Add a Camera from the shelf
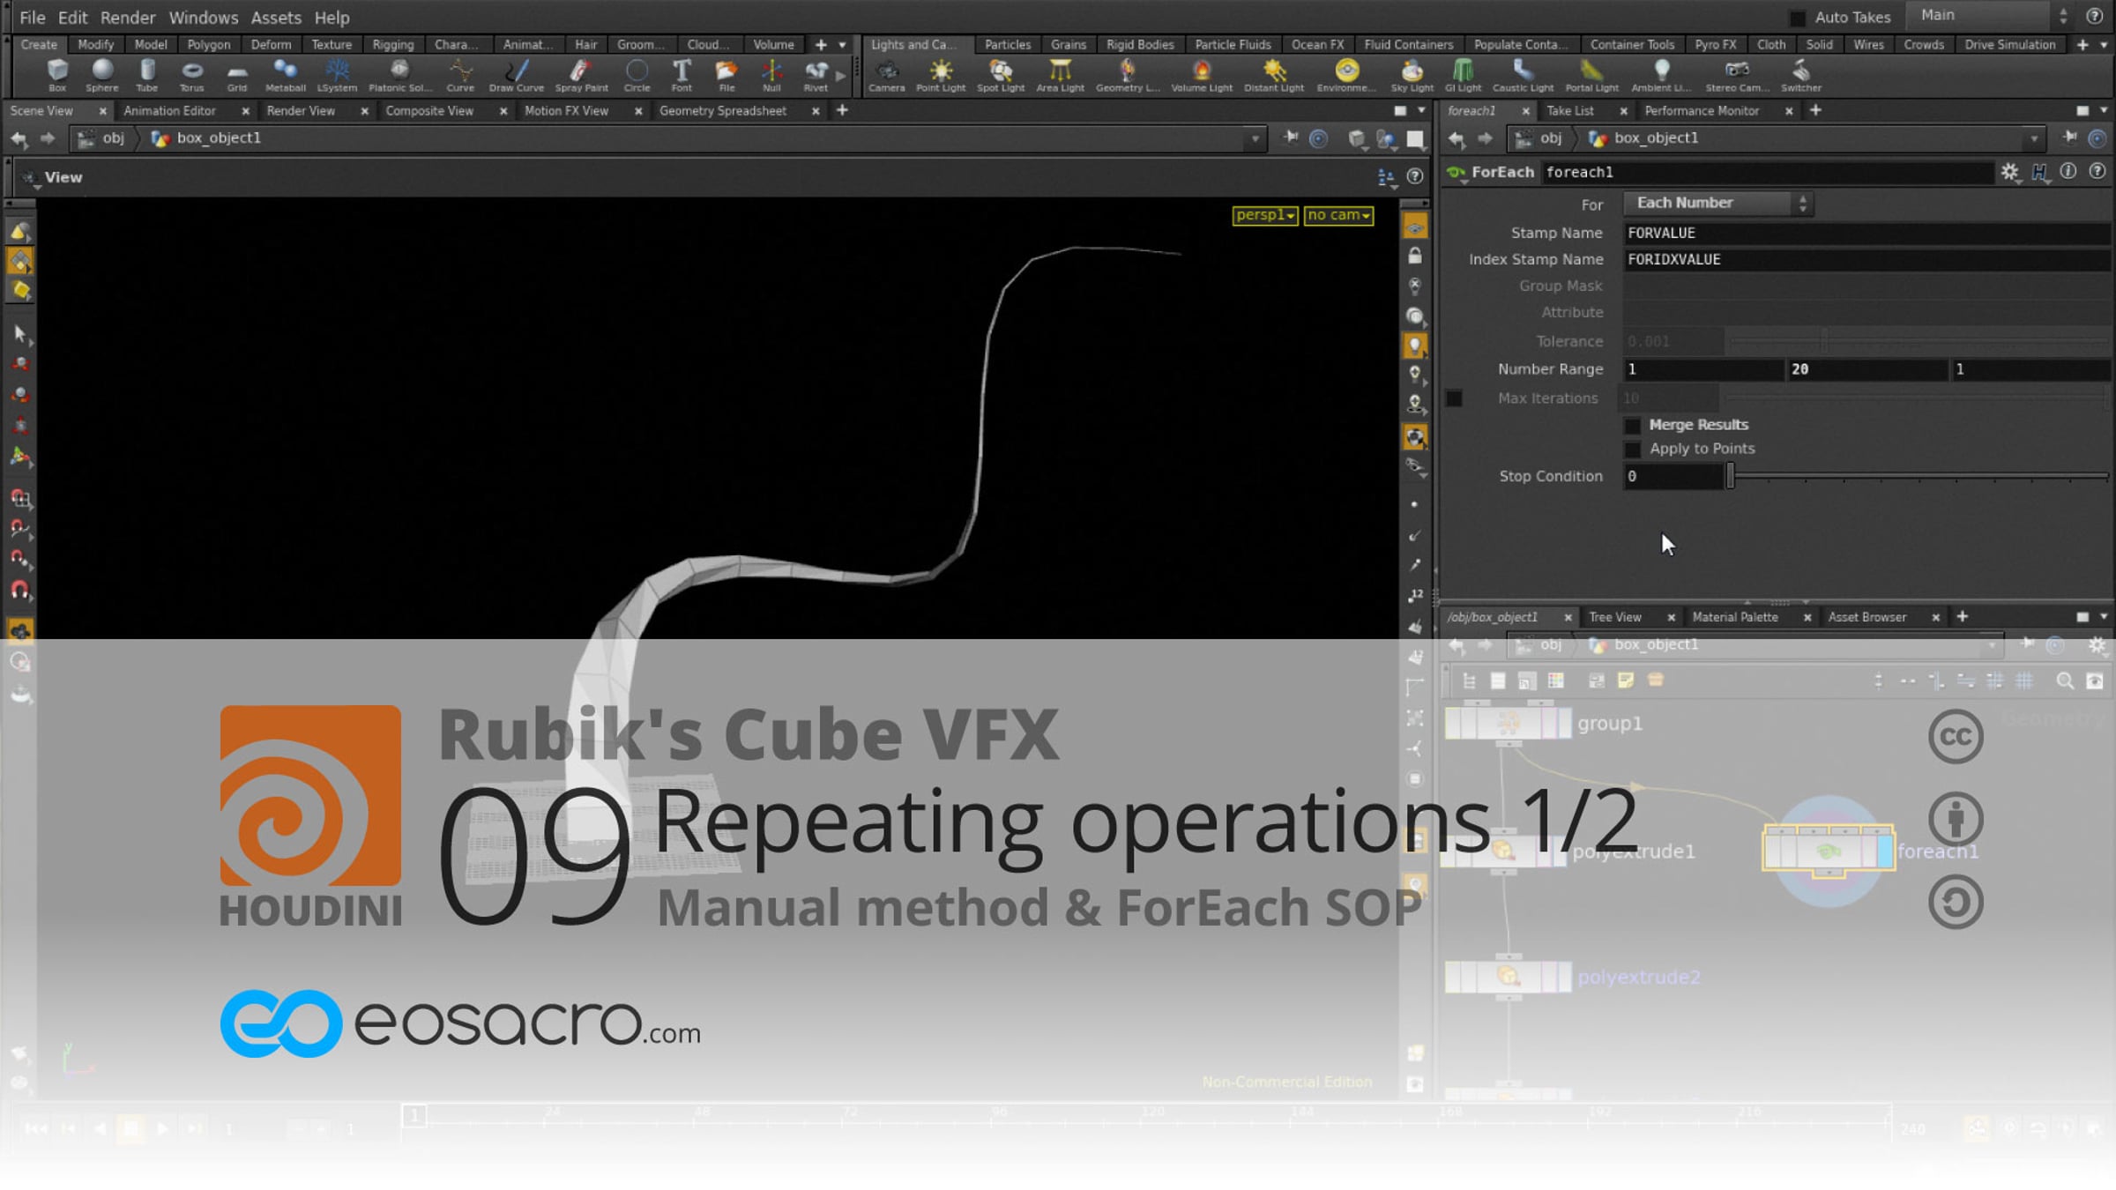This screenshot has height=1190, width=2116. click(x=886, y=73)
